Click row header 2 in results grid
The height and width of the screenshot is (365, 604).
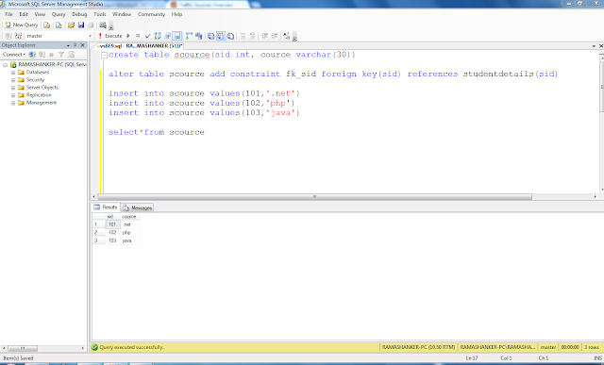[98, 232]
